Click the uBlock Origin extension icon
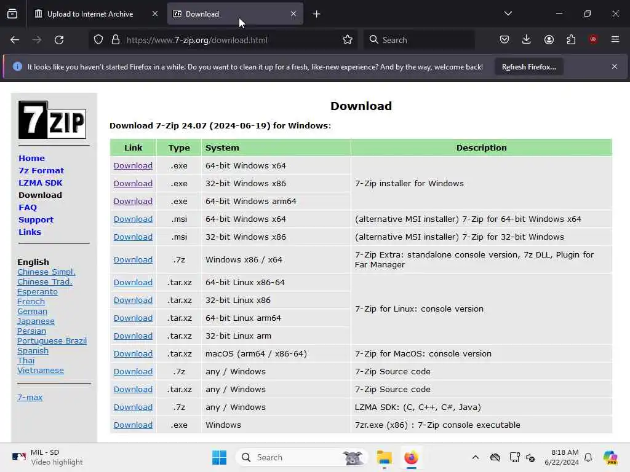Image resolution: width=630 pixels, height=472 pixels. (x=593, y=39)
